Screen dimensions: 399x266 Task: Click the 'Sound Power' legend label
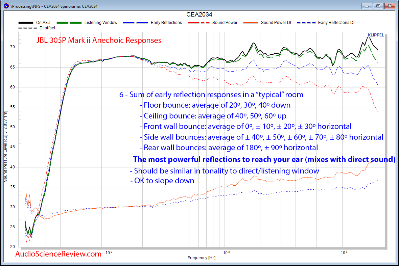click(x=225, y=23)
